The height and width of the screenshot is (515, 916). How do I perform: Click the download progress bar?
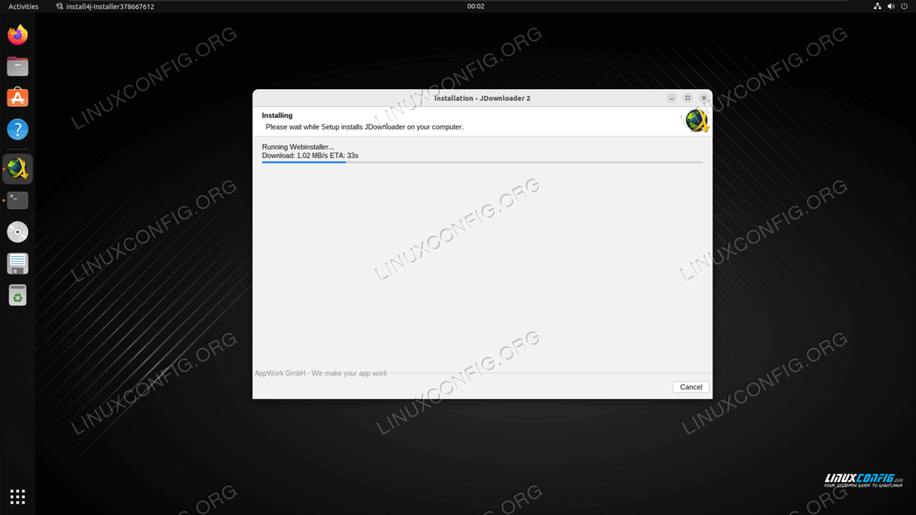pos(482,162)
